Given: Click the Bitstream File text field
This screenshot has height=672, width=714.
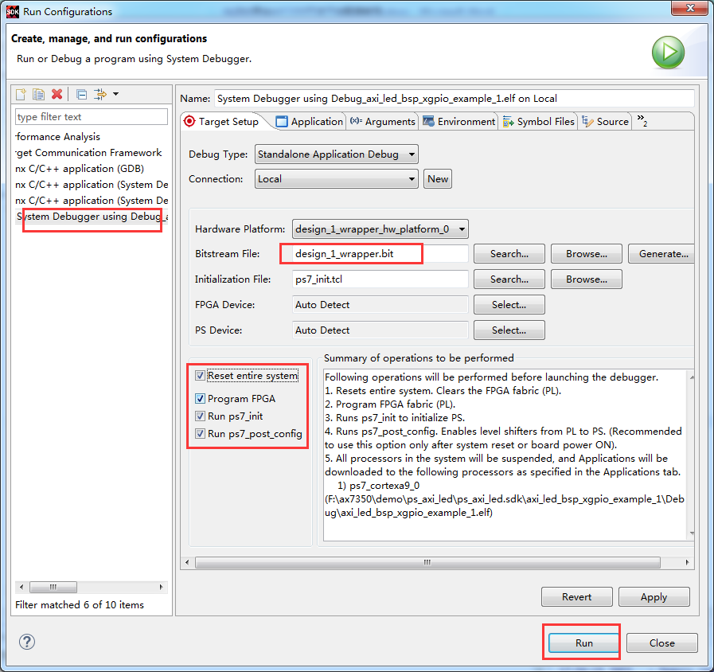Looking at the screenshot, I should click(x=380, y=254).
